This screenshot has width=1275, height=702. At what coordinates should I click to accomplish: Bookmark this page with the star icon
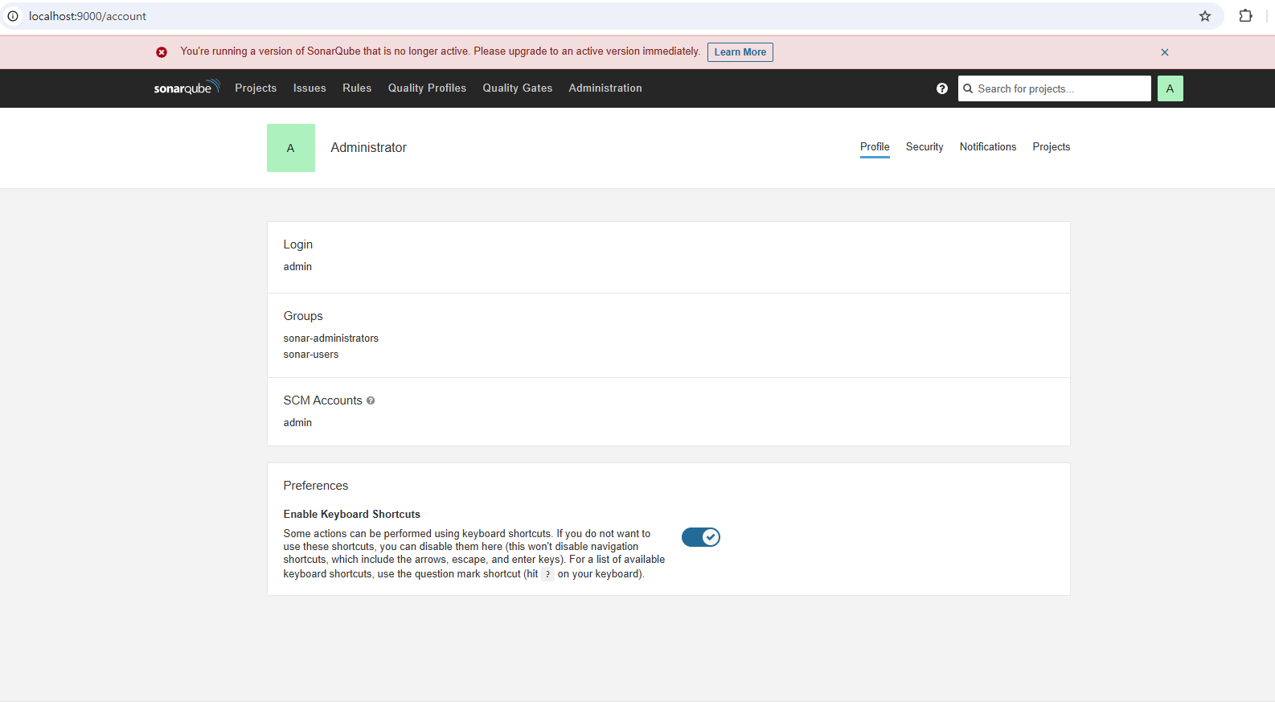[1204, 16]
